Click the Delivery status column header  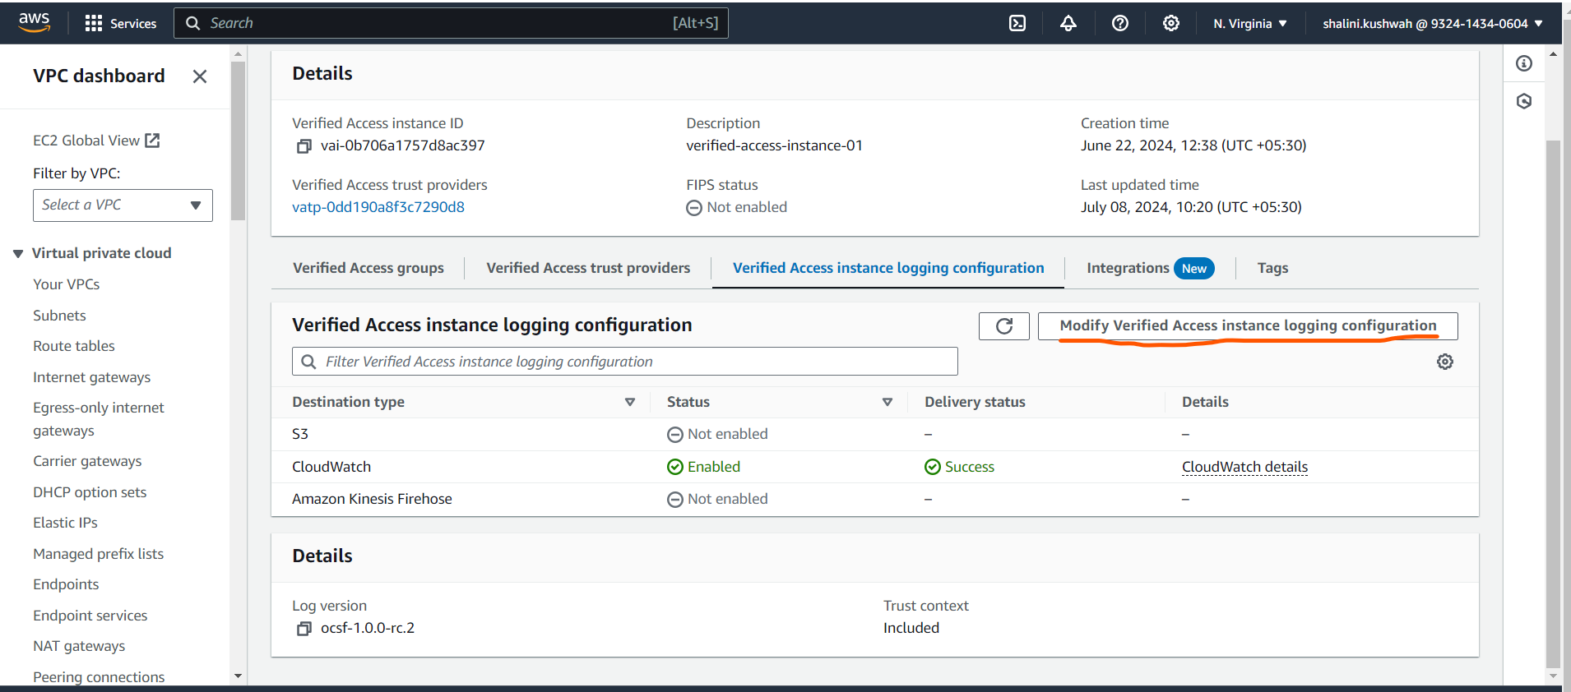pyautogui.click(x=975, y=402)
